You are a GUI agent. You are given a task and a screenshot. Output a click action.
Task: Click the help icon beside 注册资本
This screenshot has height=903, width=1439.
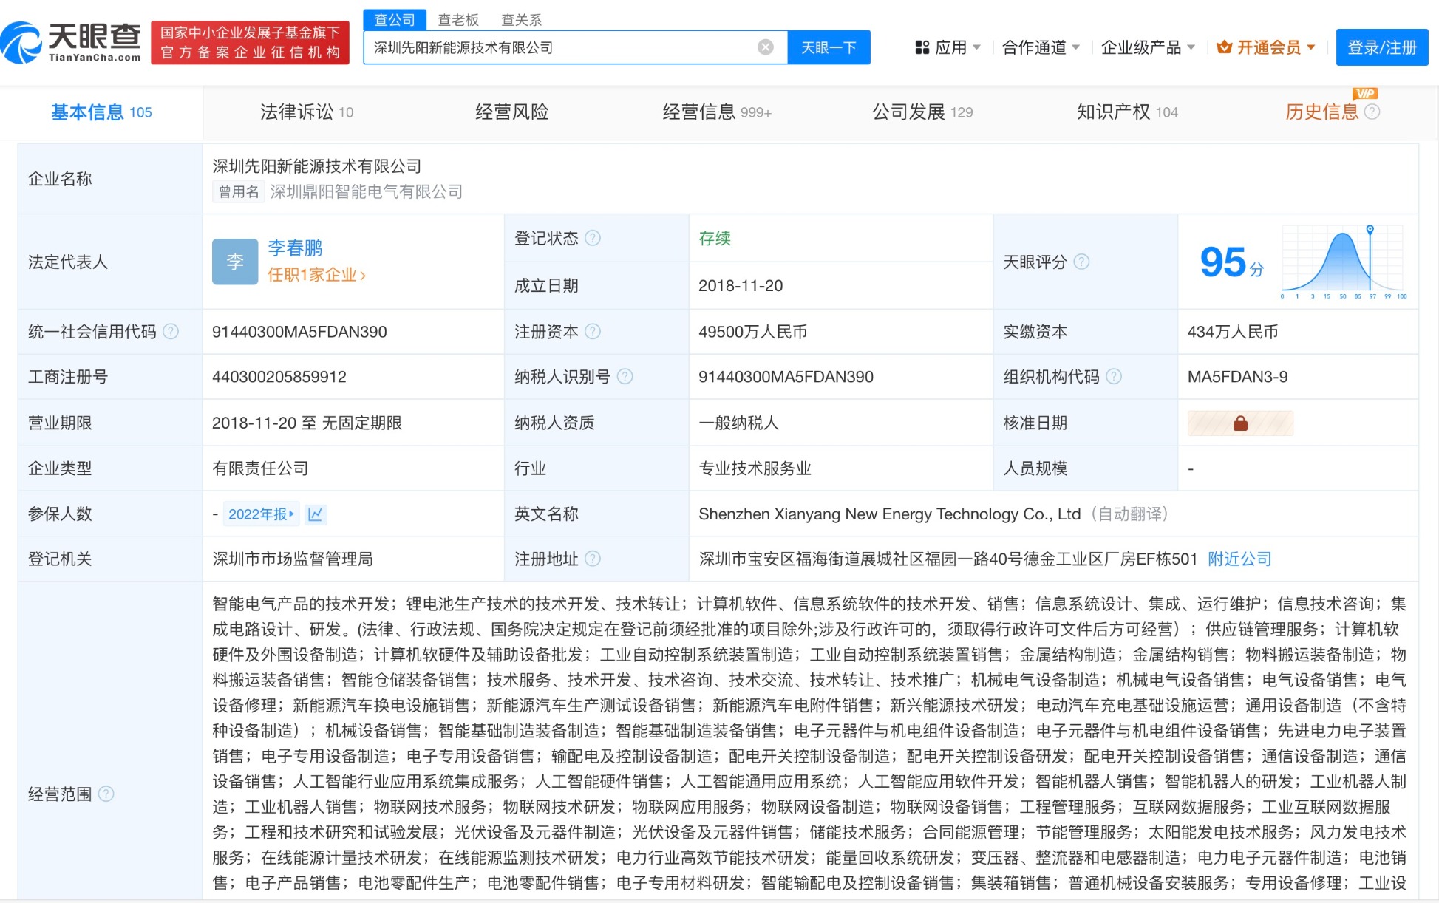[x=593, y=332]
